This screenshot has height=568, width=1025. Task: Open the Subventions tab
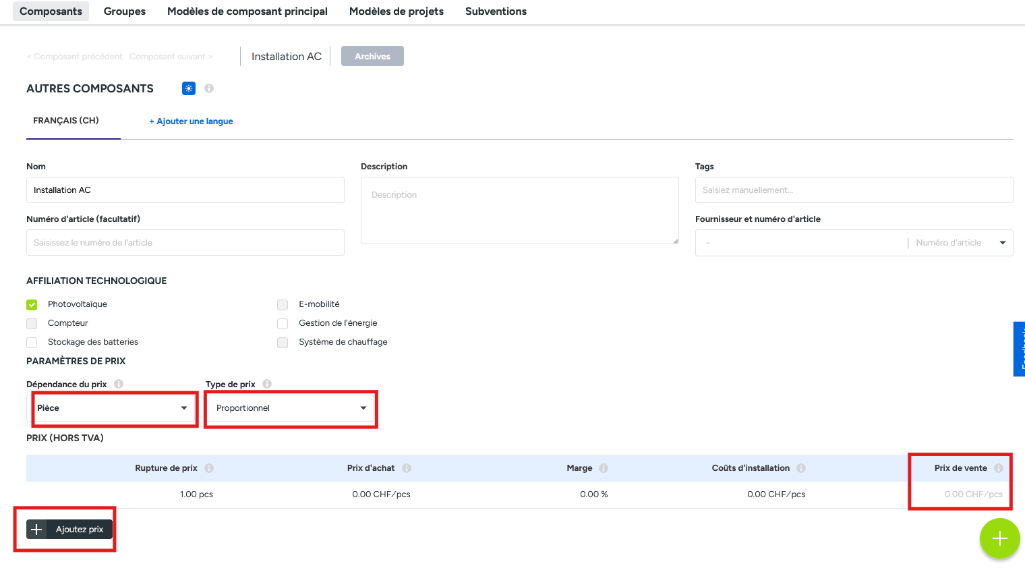pyautogui.click(x=496, y=11)
